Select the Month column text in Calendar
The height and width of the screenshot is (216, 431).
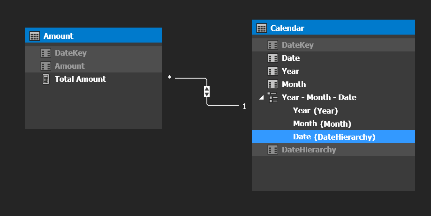pyautogui.click(x=294, y=84)
